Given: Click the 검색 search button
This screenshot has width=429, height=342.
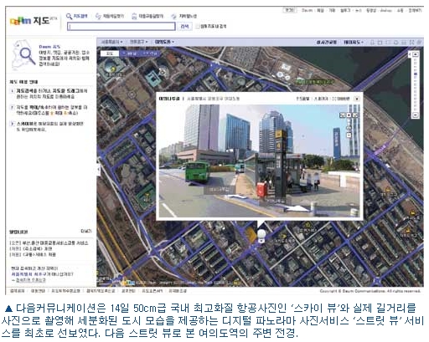Looking at the screenshot, I should pyautogui.click(x=184, y=27).
